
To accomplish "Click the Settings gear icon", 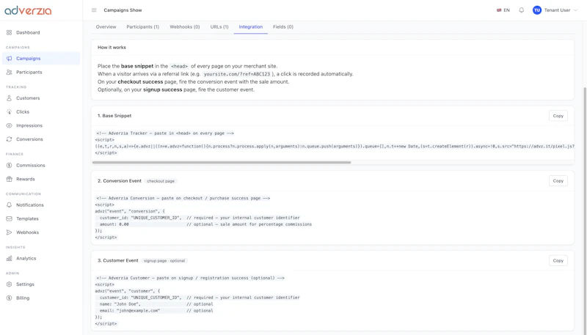I will [x=9, y=284].
